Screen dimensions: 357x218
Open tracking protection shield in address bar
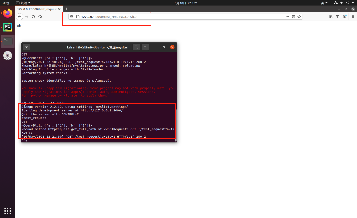(x=72, y=17)
